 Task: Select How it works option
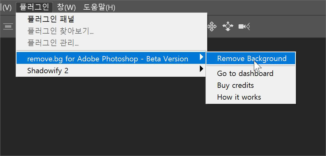tap(251, 97)
